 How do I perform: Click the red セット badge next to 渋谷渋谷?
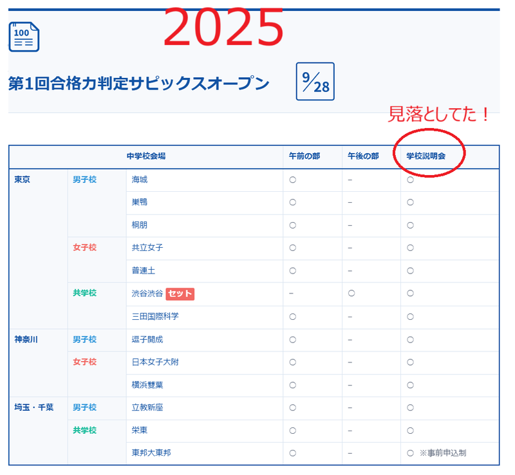coord(180,293)
